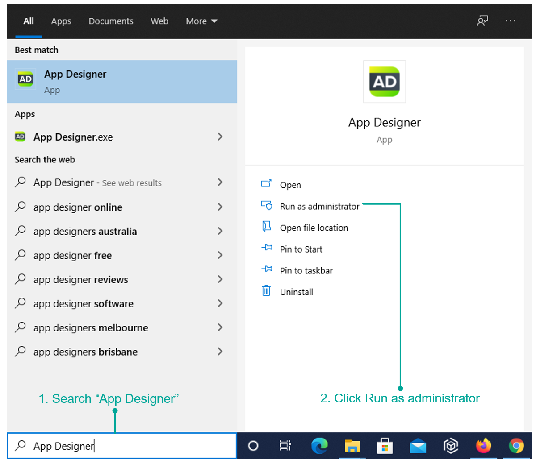Open the feedback icon in the search header
Viewport: 536px width, 464px height.
(x=482, y=21)
